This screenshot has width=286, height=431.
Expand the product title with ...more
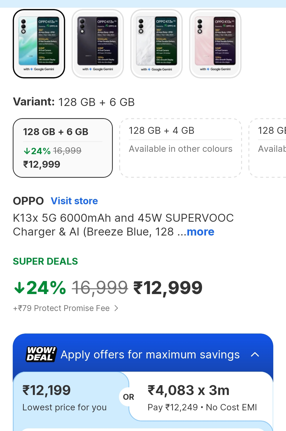(200, 232)
